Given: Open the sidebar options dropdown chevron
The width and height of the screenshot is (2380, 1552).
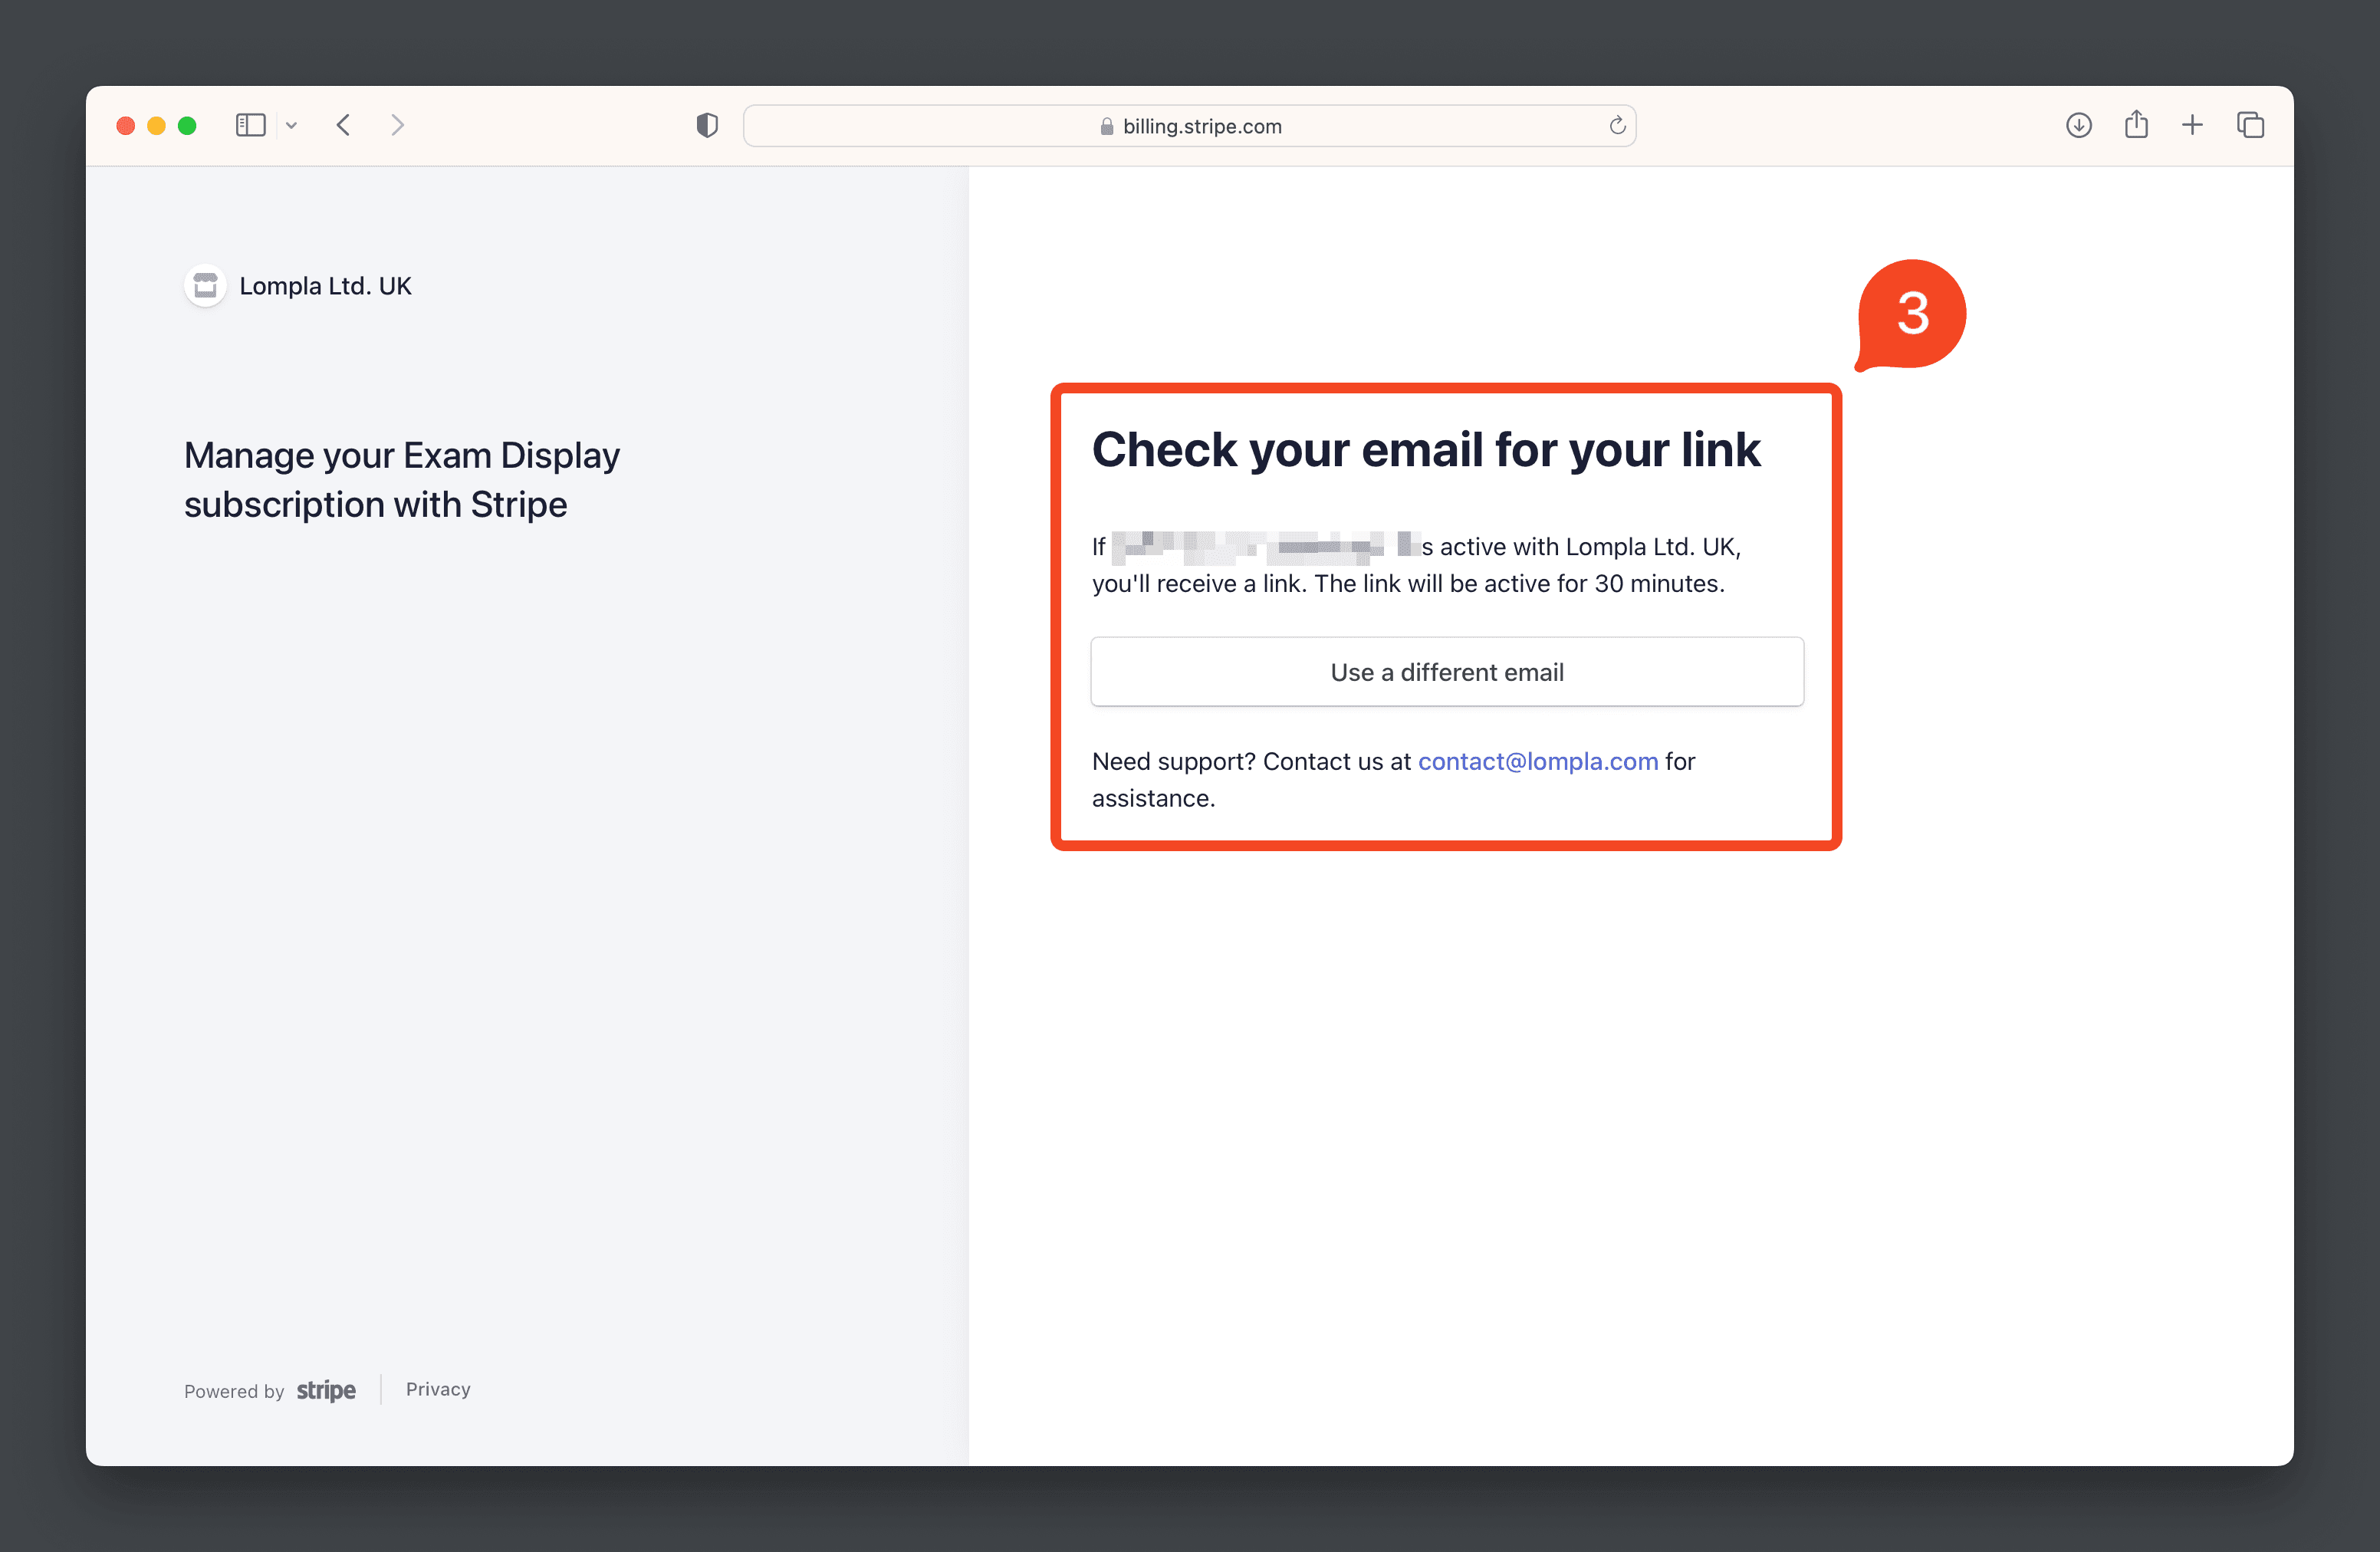Looking at the screenshot, I should 292,126.
